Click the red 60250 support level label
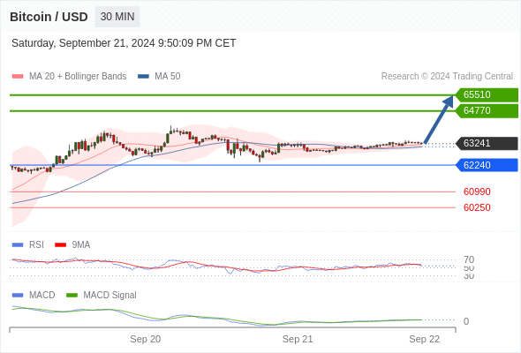 coord(477,207)
